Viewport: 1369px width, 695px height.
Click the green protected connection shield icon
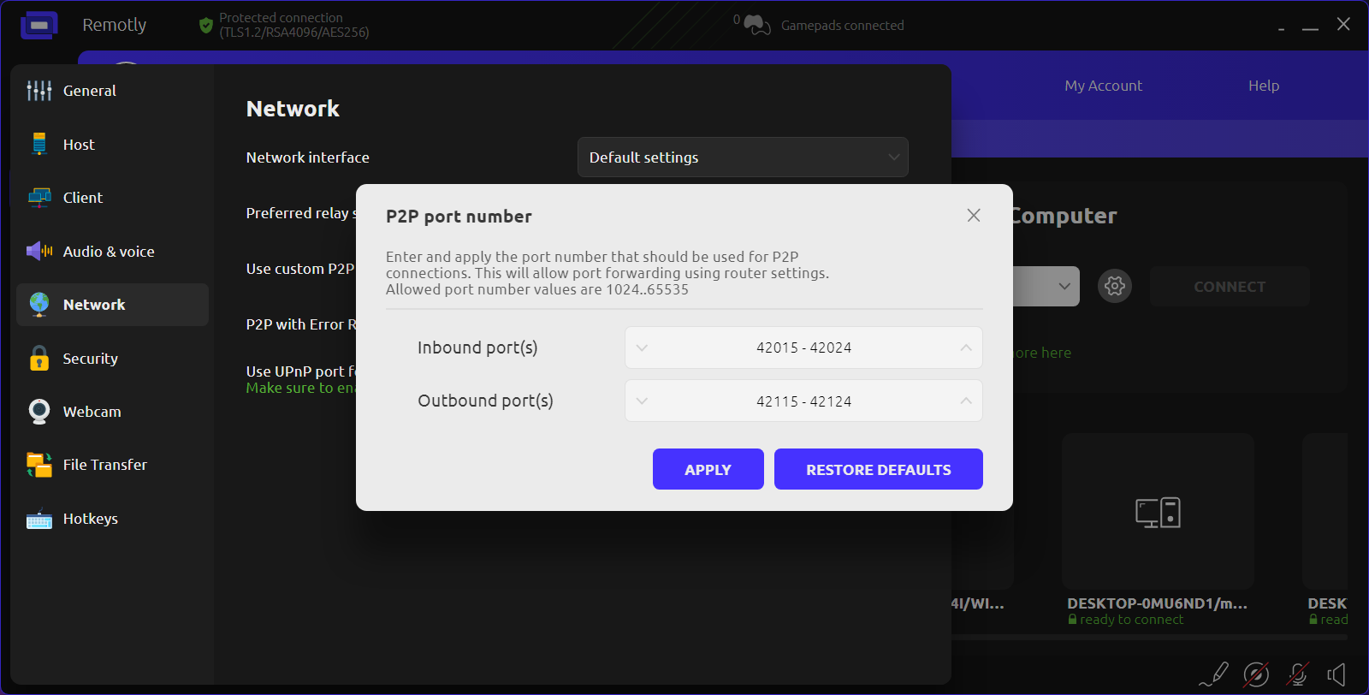(205, 26)
